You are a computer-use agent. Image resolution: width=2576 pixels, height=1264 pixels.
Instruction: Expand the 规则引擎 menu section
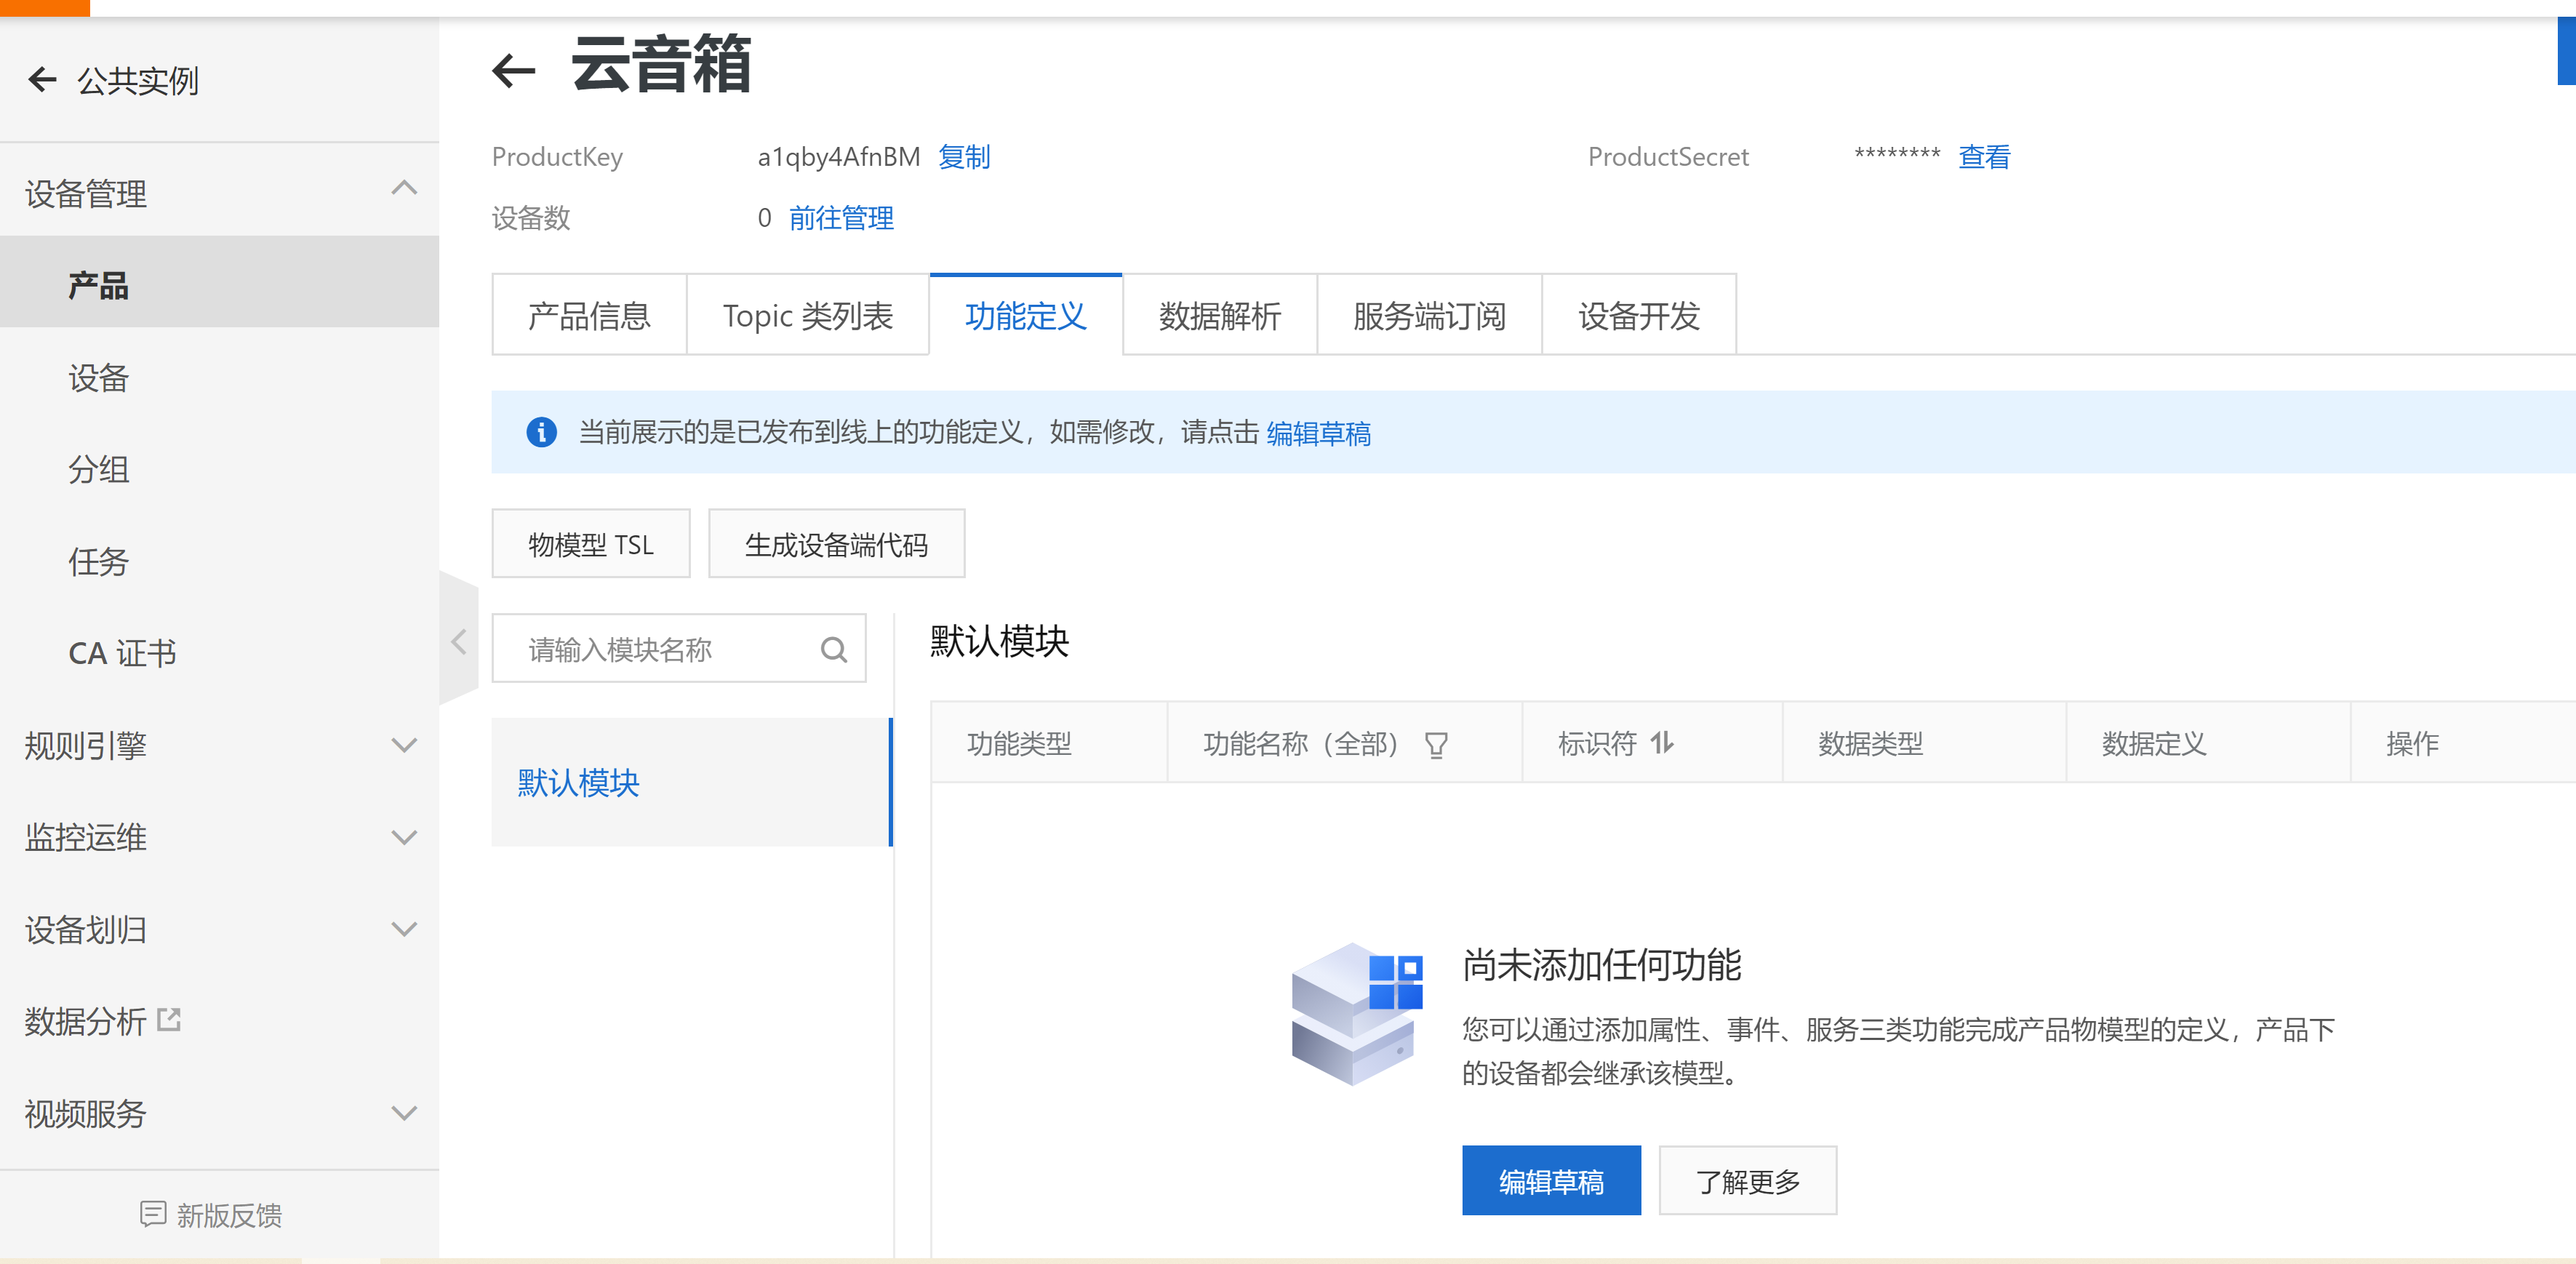(x=404, y=745)
